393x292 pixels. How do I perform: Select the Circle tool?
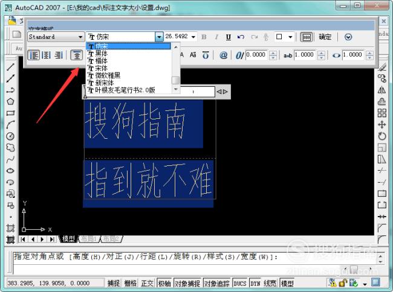(10, 136)
